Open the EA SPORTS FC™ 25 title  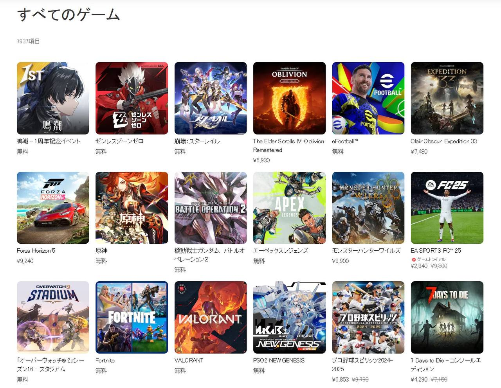click(436, 251)
